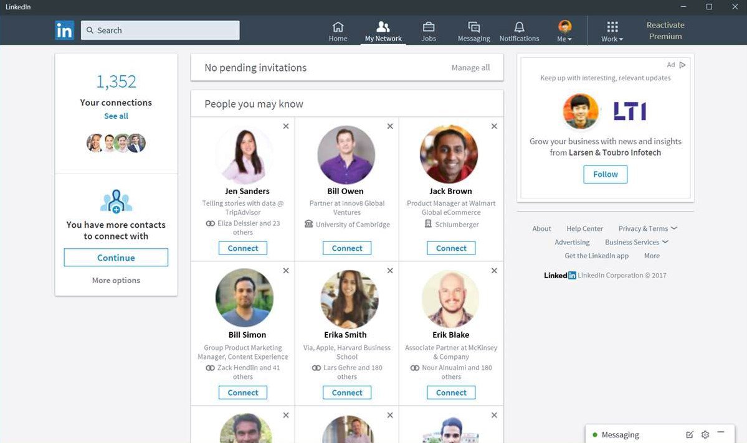Connect with Bill Owen
Image resolution: width=747 pixels, height=443 pixels.
347,248
